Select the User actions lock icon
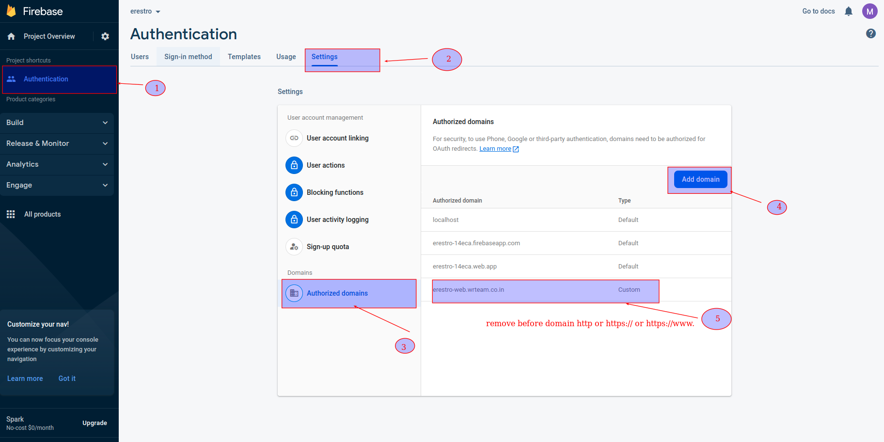 click(x=294, y=165)
